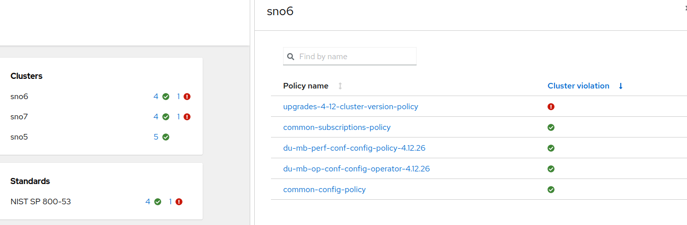
Task: Open common-subscriptions-policy link
Action: pos(337,127)
